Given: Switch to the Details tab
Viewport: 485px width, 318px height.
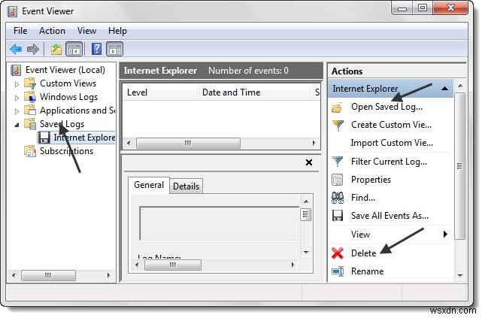Looking at the screenshot, I should tap(186, 186).
